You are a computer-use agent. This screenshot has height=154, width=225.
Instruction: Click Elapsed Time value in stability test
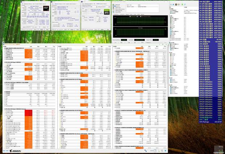coord(156,40)
